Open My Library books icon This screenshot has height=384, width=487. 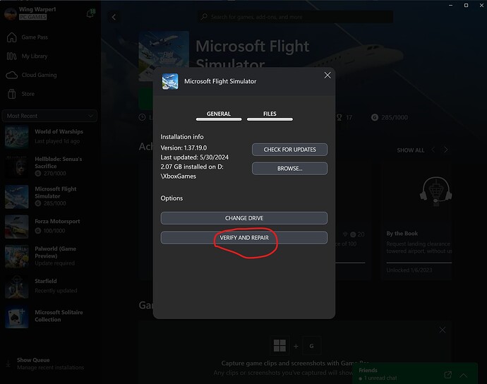pyautogui.click(x=11, y=56)
